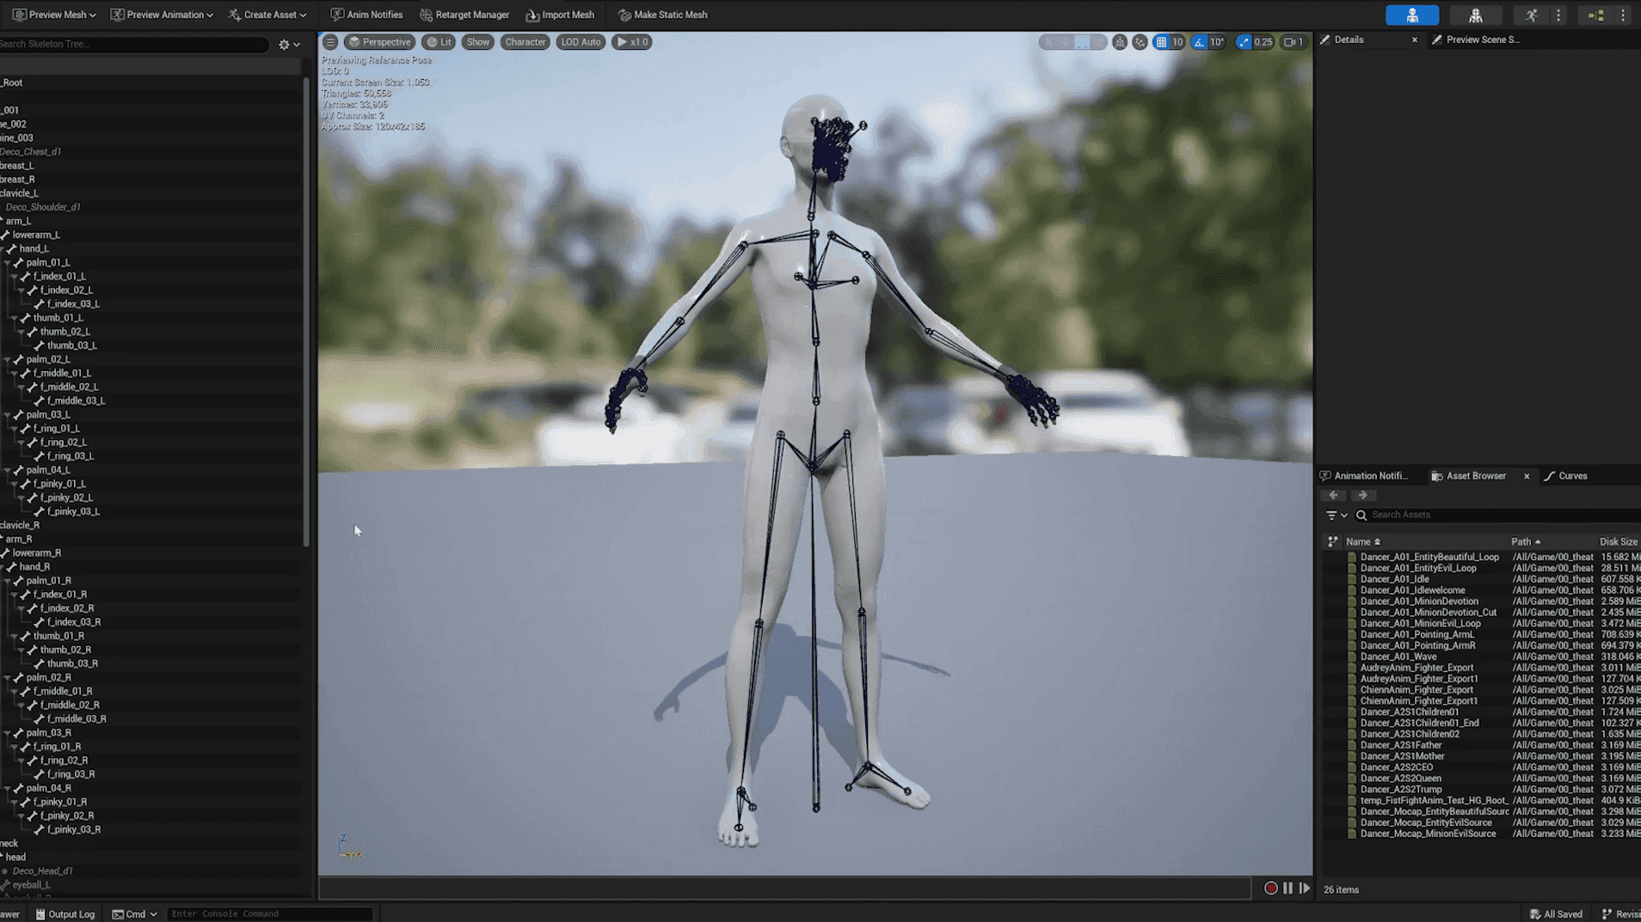This screenshot has height=922, width=1641.
Task: Open the Animation mode running-figure icon
Action: [x=1531, y=15]
